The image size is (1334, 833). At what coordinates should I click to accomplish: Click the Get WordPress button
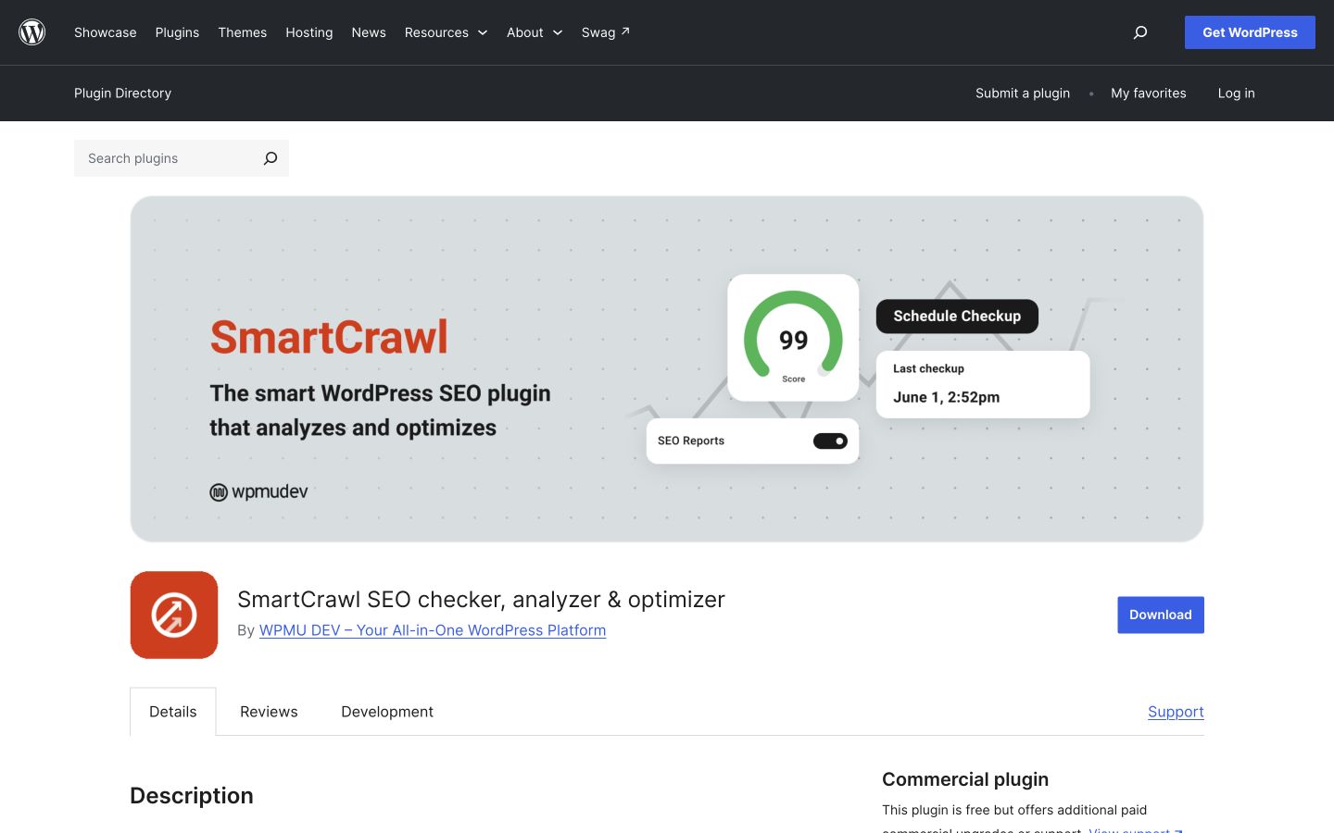[1250, 32]
